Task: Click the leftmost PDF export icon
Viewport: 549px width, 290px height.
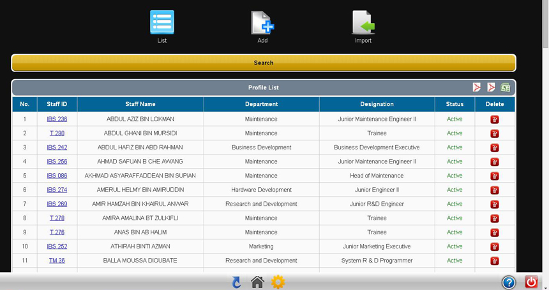Action: (476, 88)
